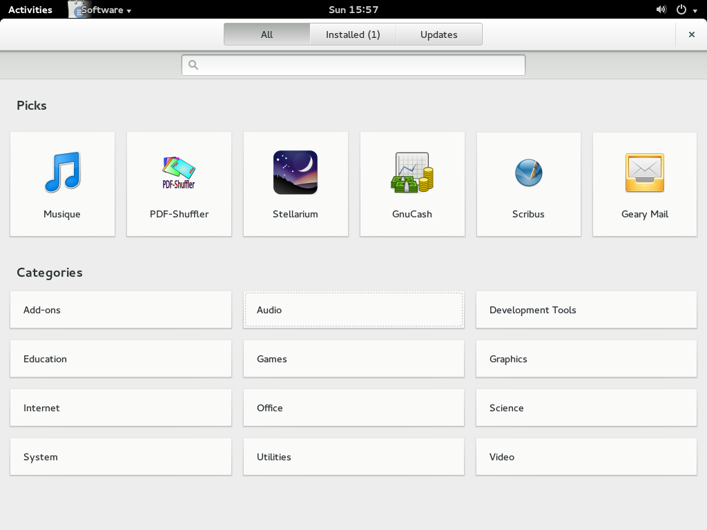Image resolution: width=707 pixels, height=530 pixels.
Task: Browse the Audio category
Action: click(353, 310)
